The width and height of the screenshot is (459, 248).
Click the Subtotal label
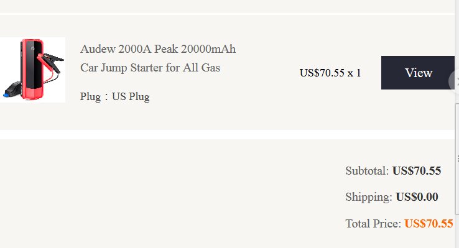(367, 170)
